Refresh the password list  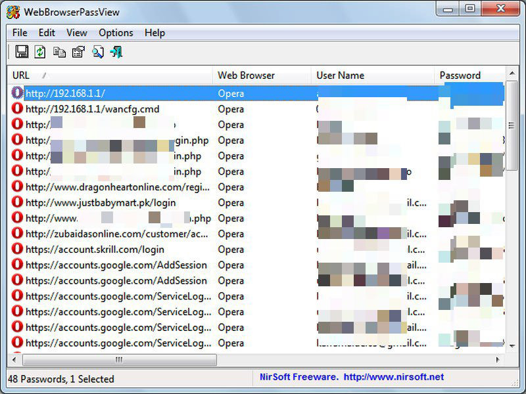point(40,51)
